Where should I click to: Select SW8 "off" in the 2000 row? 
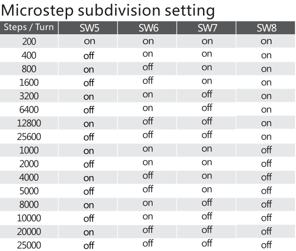266,164
